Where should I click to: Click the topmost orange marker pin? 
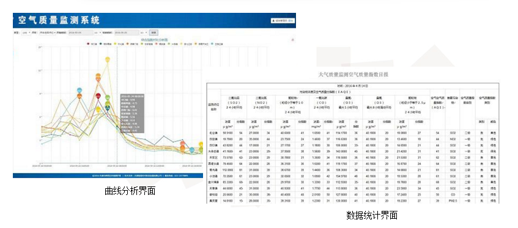coord(98,76)
